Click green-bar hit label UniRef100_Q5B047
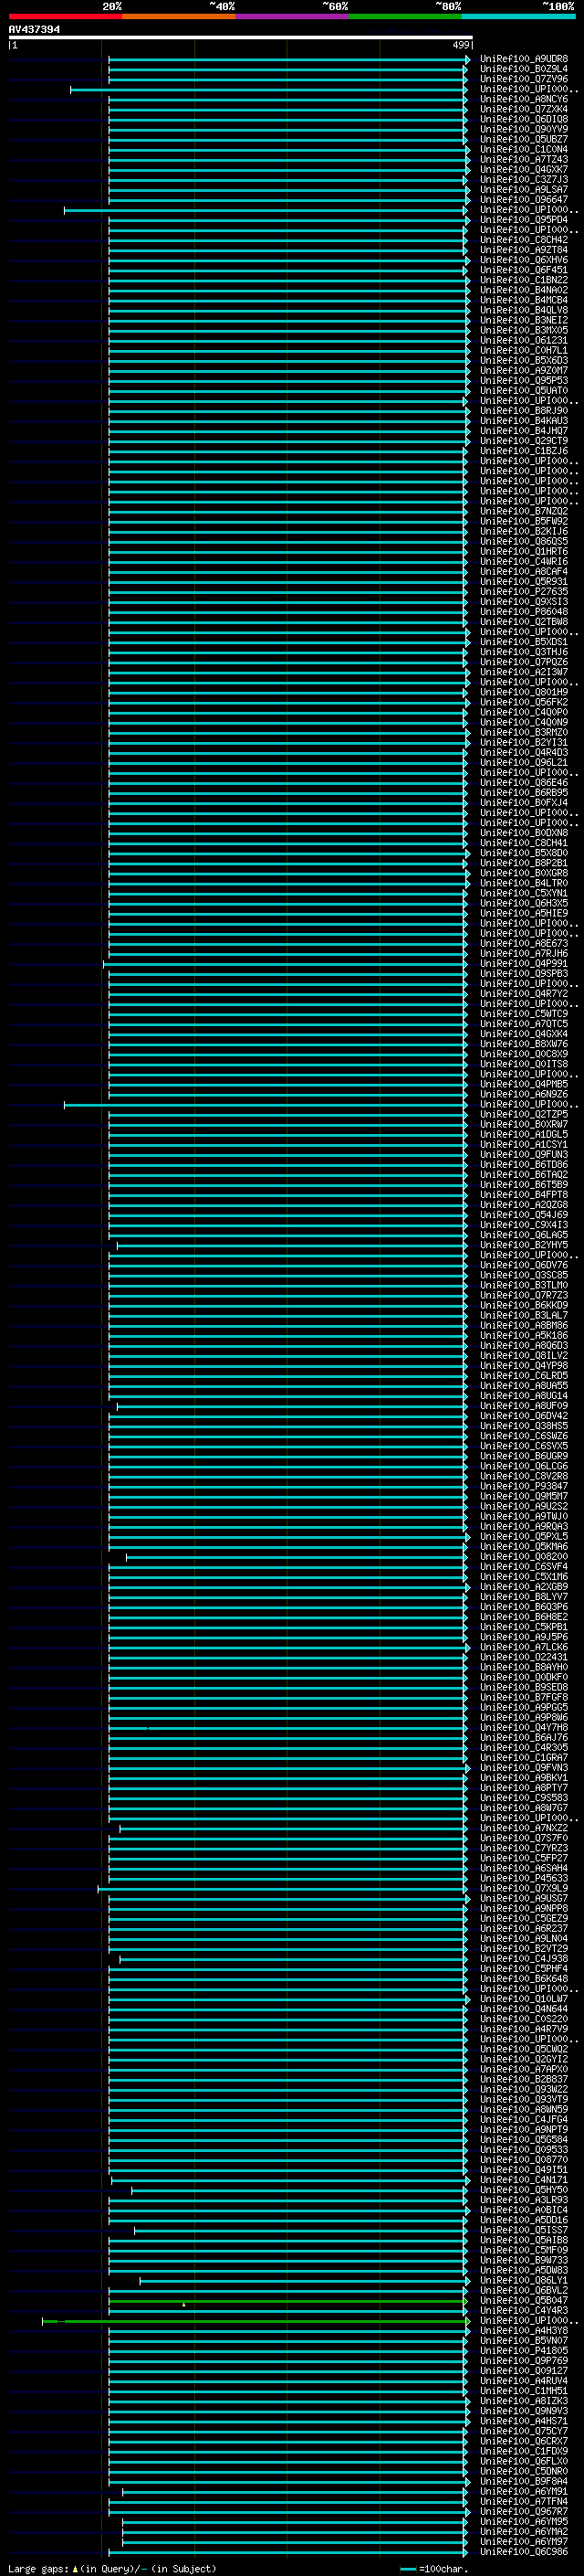584x2576 pixels. [524, 2300]
